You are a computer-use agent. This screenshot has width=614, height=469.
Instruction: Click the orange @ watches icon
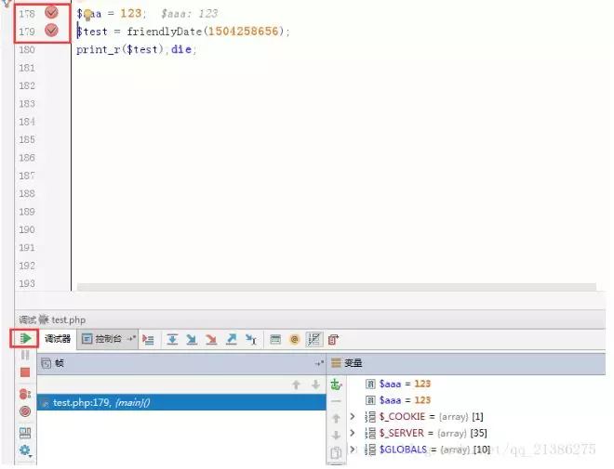pyautogui.click(x=295, y=339)
